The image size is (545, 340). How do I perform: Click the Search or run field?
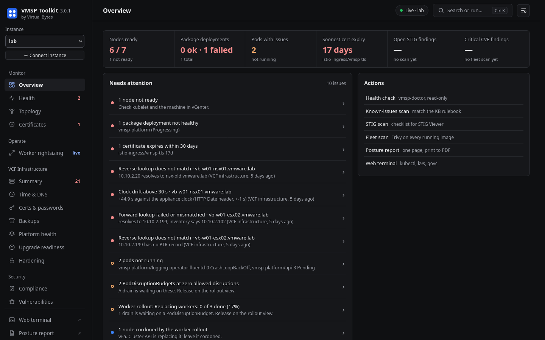pyautogui.click(x=472, y=11)
